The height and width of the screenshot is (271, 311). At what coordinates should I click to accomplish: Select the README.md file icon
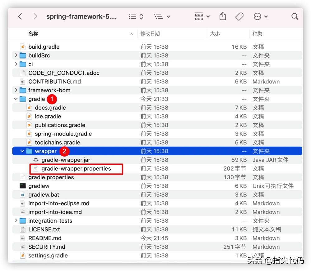23,238
